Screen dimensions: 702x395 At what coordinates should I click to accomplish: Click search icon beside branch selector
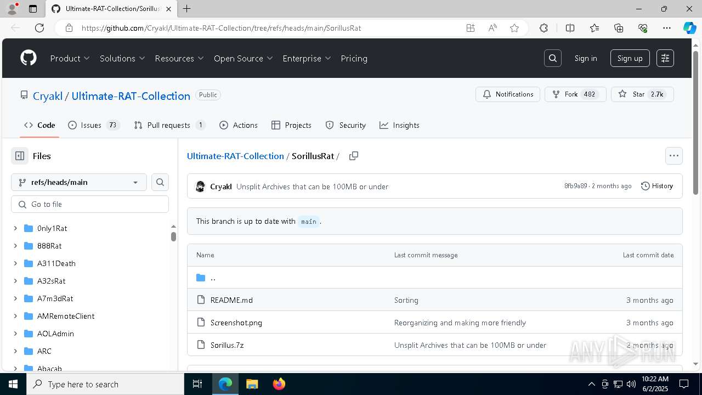tap(160, 182)
